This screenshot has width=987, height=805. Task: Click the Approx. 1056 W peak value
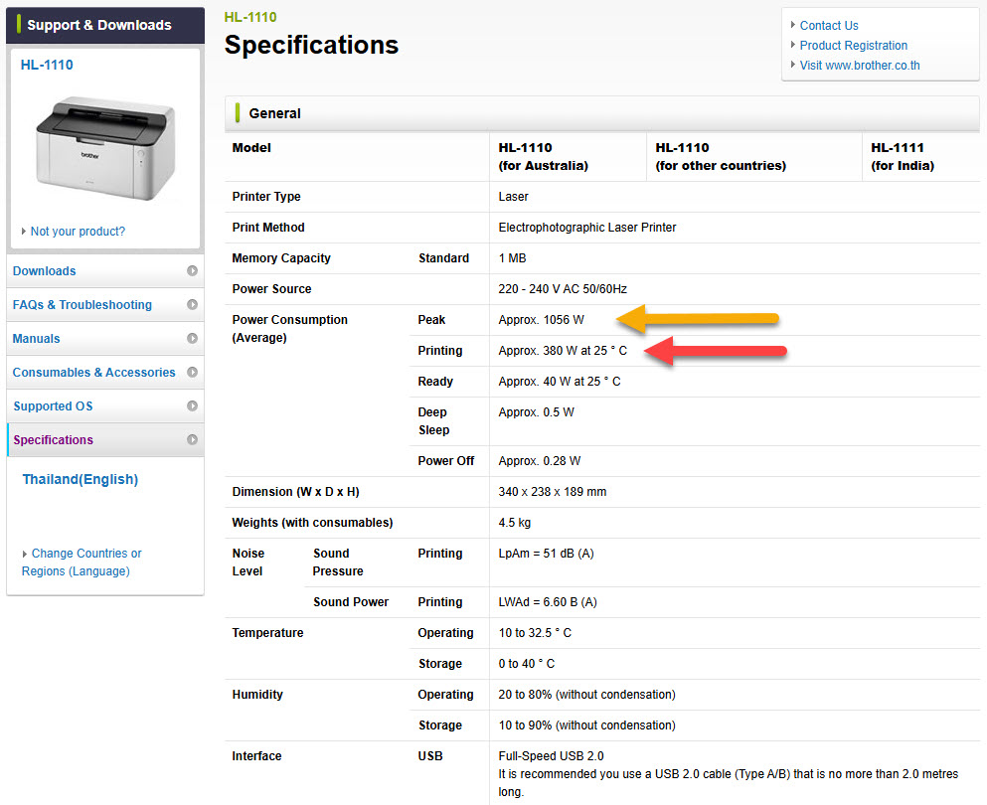(x=542, y=320)
